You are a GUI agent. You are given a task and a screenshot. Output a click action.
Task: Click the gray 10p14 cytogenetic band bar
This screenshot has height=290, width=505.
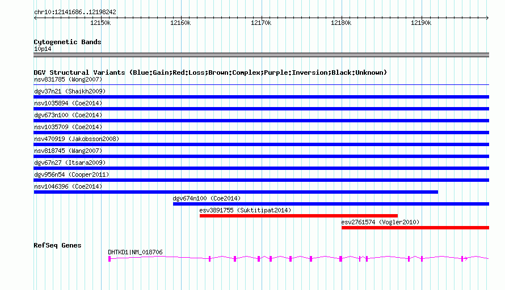261,55
